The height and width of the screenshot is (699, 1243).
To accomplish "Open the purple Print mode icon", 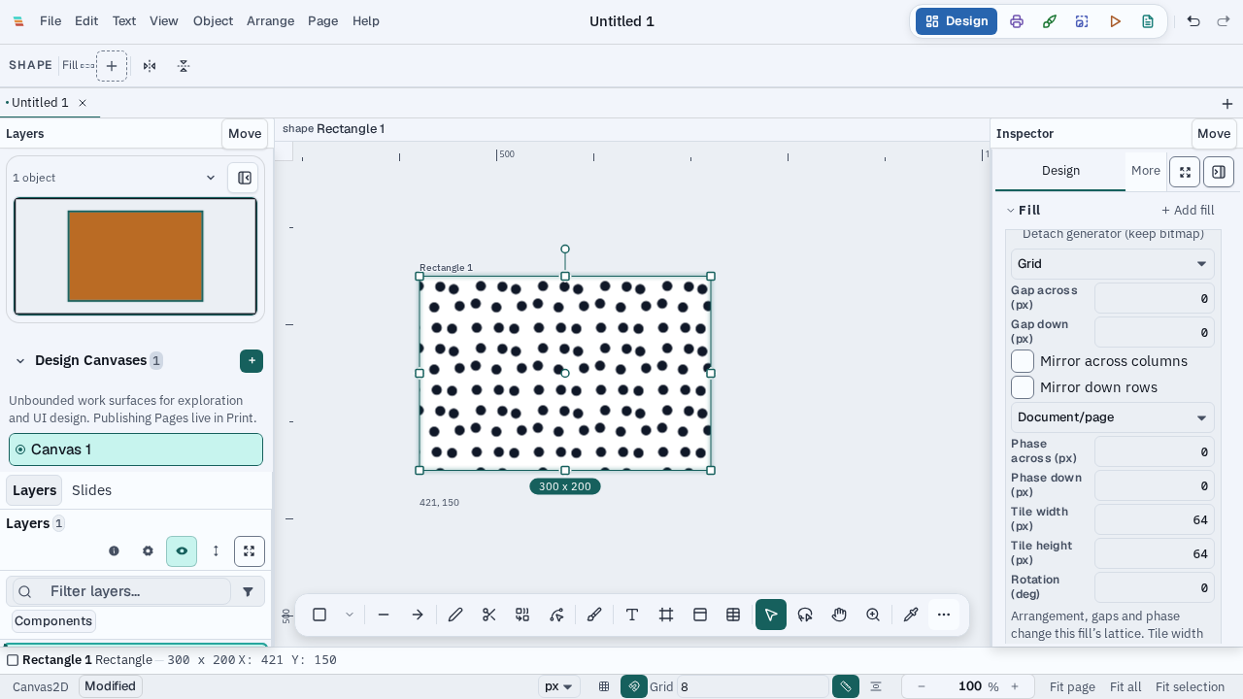I will (1017, 21).
